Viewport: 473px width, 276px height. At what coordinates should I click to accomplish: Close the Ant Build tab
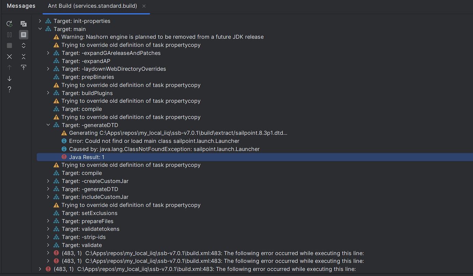coord(144,6)
